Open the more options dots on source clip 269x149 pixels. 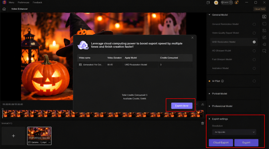click(x=50, y=142)
